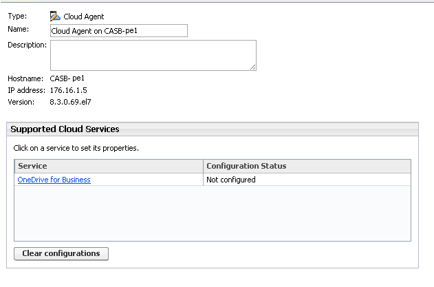Click the Description field label
The image size is (434, 287).
pos(27,45)
